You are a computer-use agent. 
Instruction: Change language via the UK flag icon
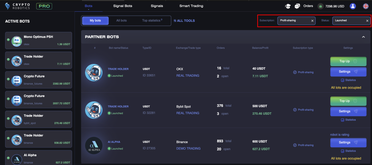click(x=365, y=6)
